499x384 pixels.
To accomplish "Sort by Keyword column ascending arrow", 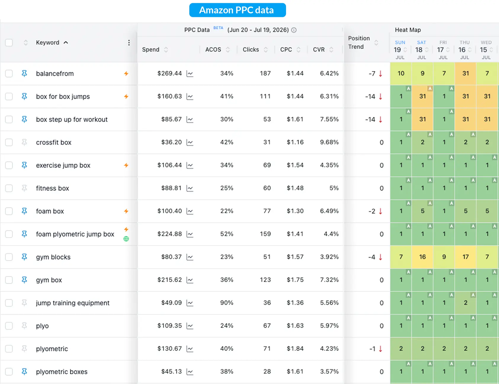I will (x=66, y=43).
